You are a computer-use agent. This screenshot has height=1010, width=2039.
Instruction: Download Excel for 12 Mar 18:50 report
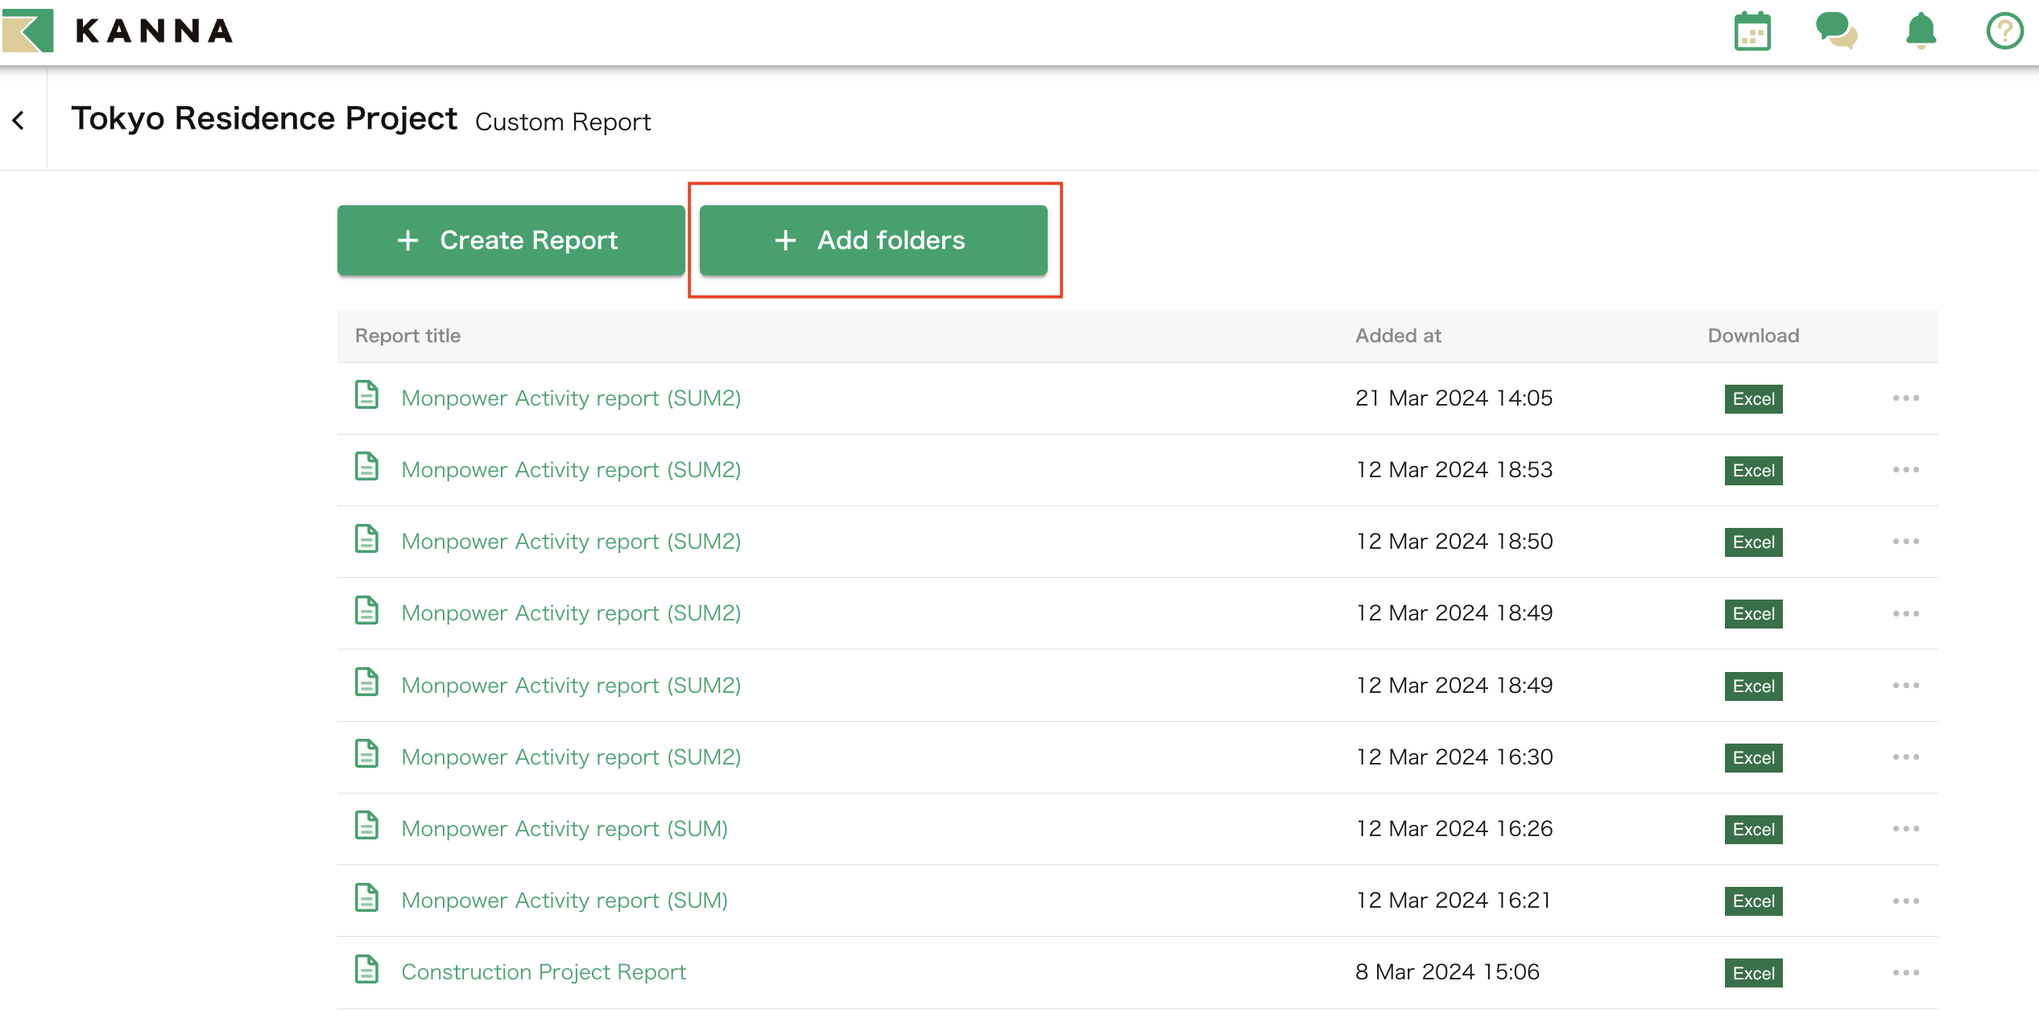(1753, 542)
